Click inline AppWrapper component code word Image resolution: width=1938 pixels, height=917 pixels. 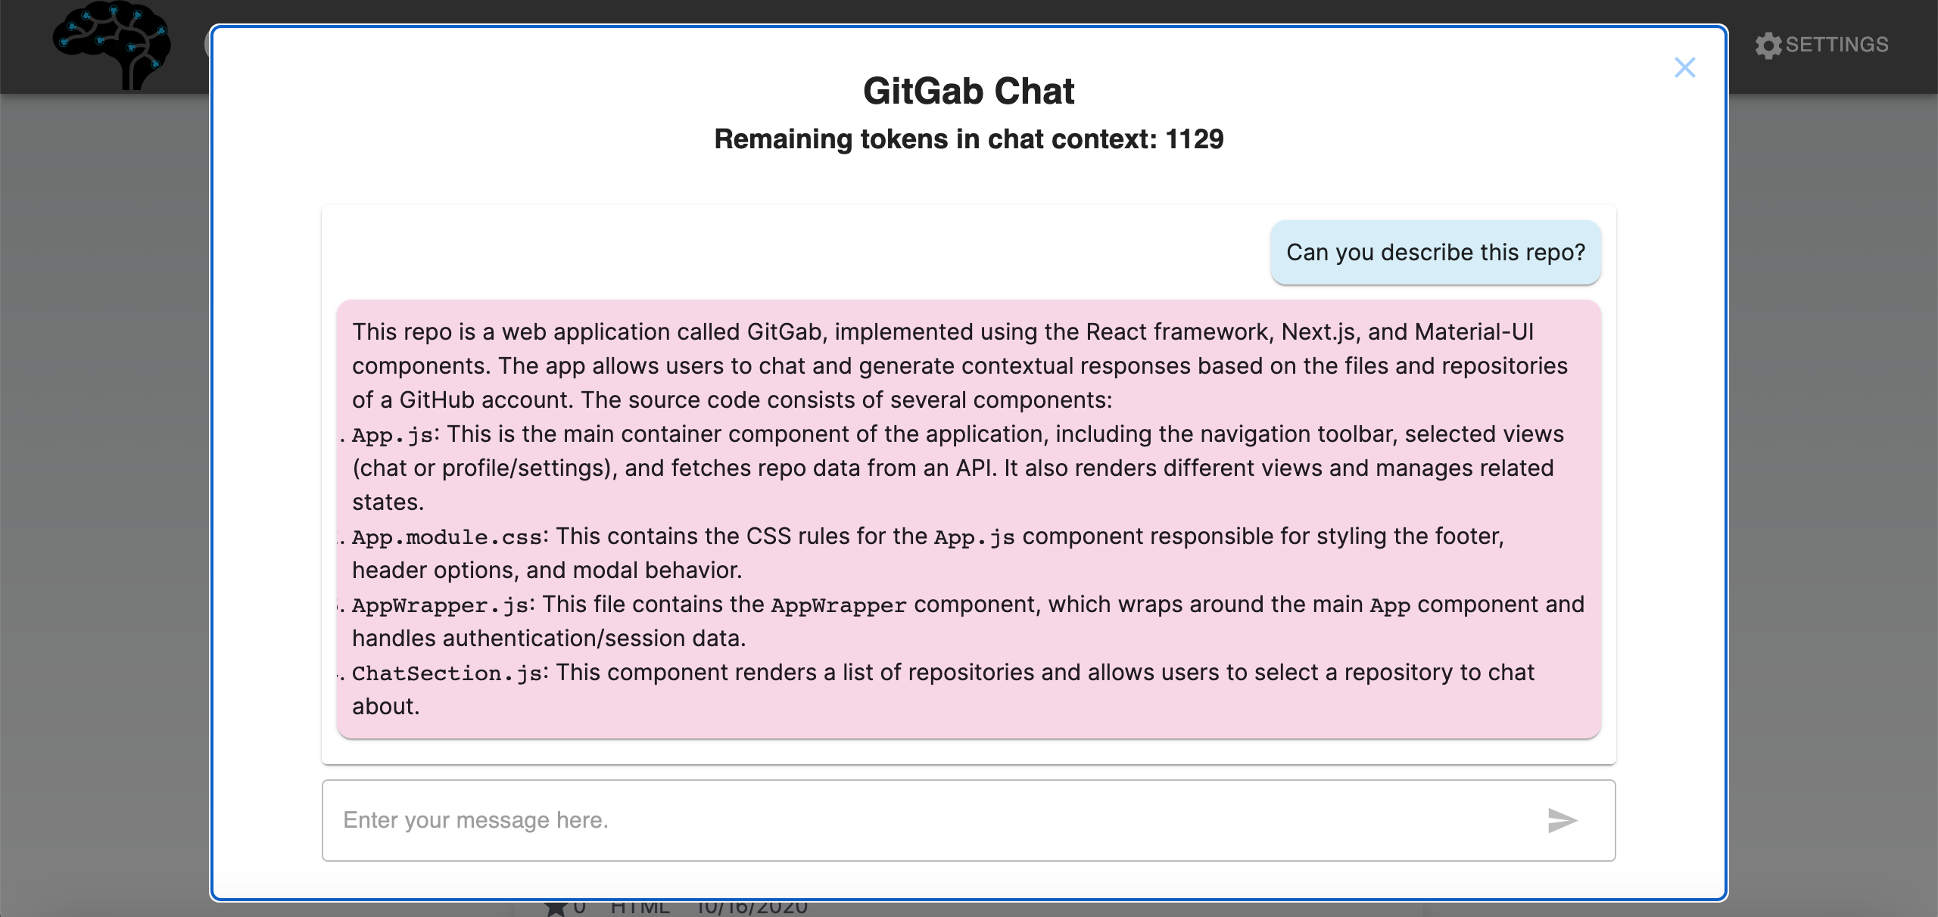coord(838,605)
